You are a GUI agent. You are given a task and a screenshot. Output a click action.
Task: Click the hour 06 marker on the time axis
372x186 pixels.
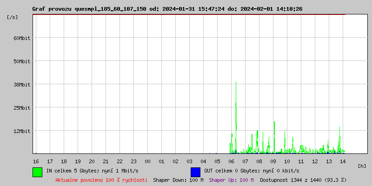(x=231, y=161)
